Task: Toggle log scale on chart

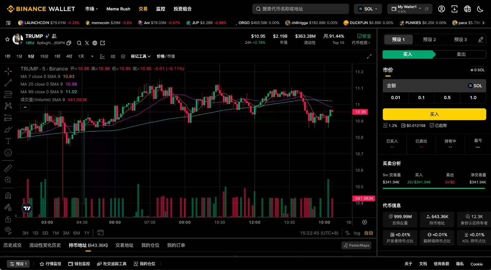Action: point(357,233)
